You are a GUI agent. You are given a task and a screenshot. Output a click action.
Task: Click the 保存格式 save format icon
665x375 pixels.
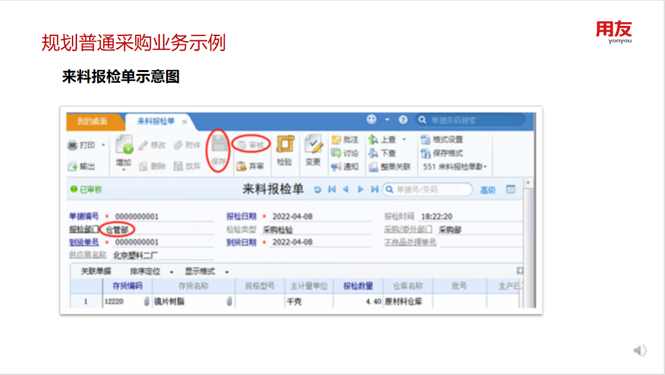[x=426, y=153]
